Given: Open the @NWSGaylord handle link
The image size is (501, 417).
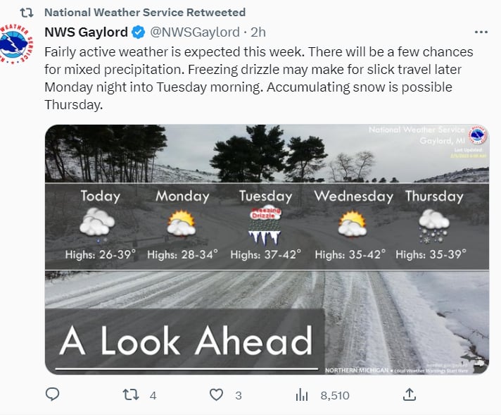Looking at the screenshot, I should coord(195,32).
